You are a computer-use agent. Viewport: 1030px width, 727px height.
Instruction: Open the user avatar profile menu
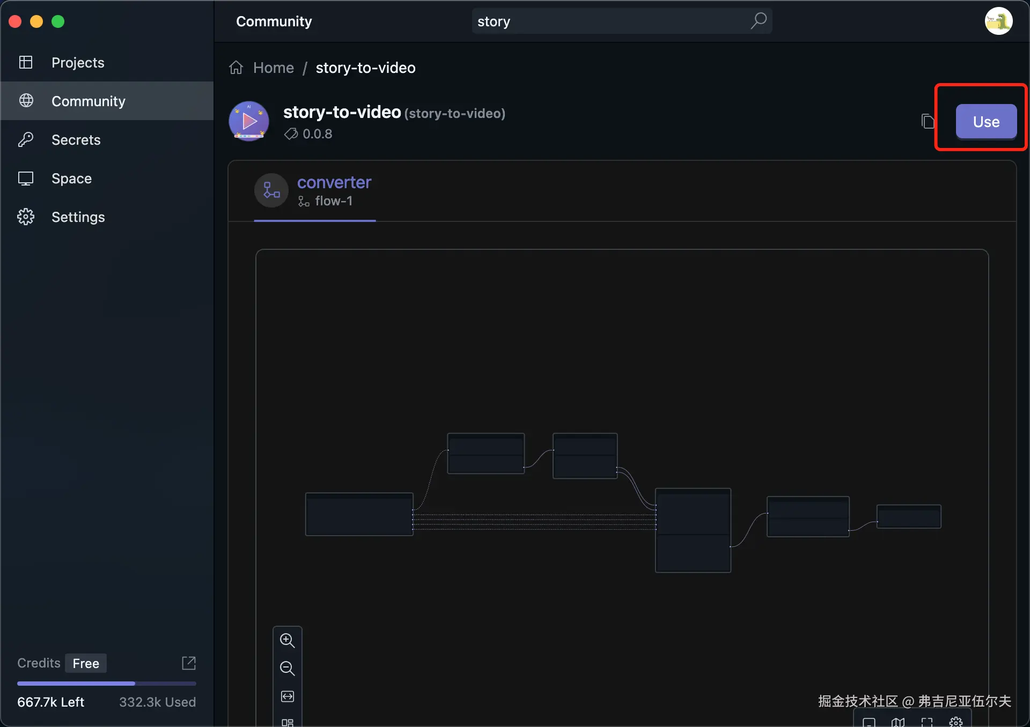[998, 21]
